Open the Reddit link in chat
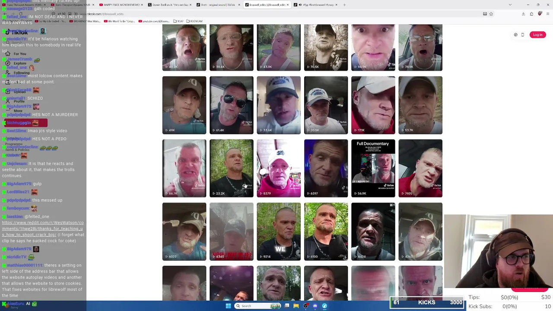553x311 pixels. click(42, 228)
